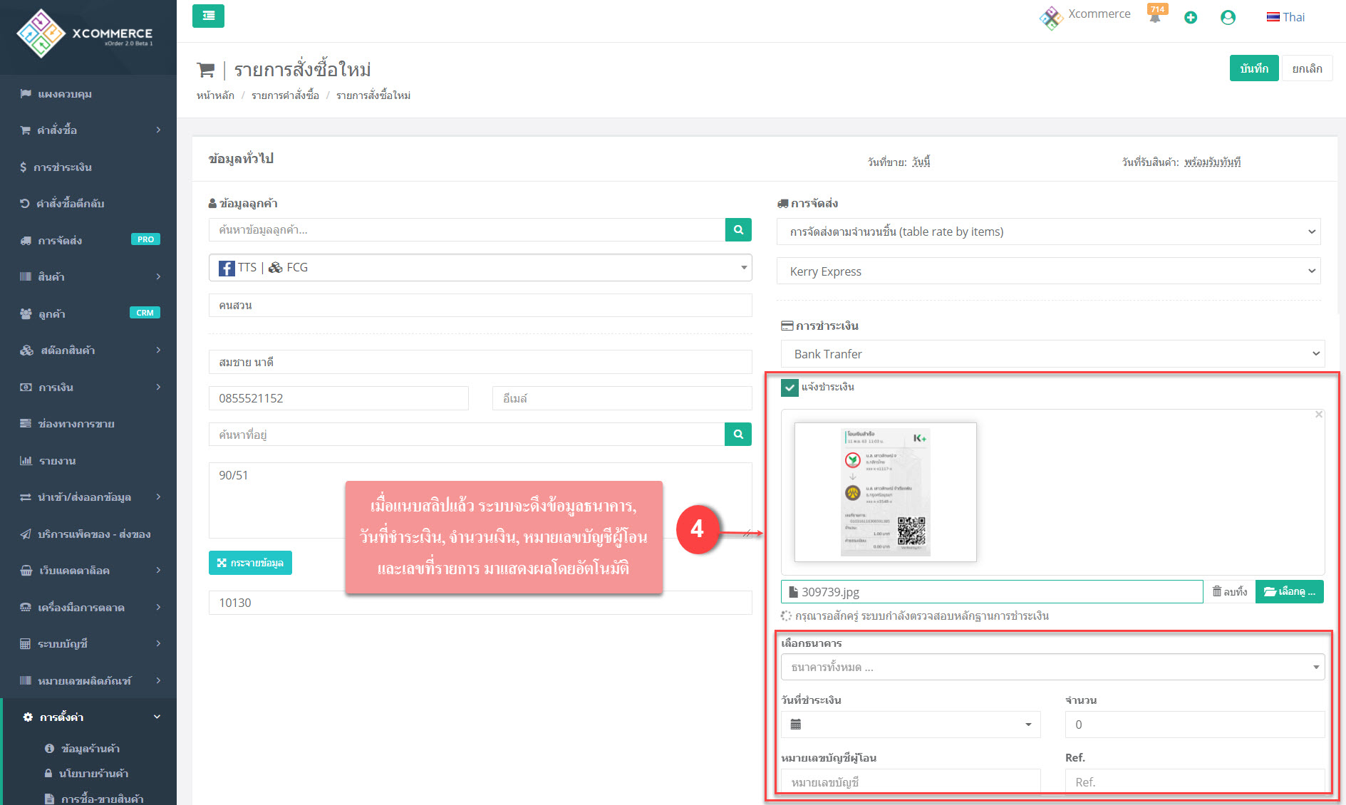Follow รายการคำสั่งซื้อ breadcrumb link
The image size is (1346, 805).
285,95
